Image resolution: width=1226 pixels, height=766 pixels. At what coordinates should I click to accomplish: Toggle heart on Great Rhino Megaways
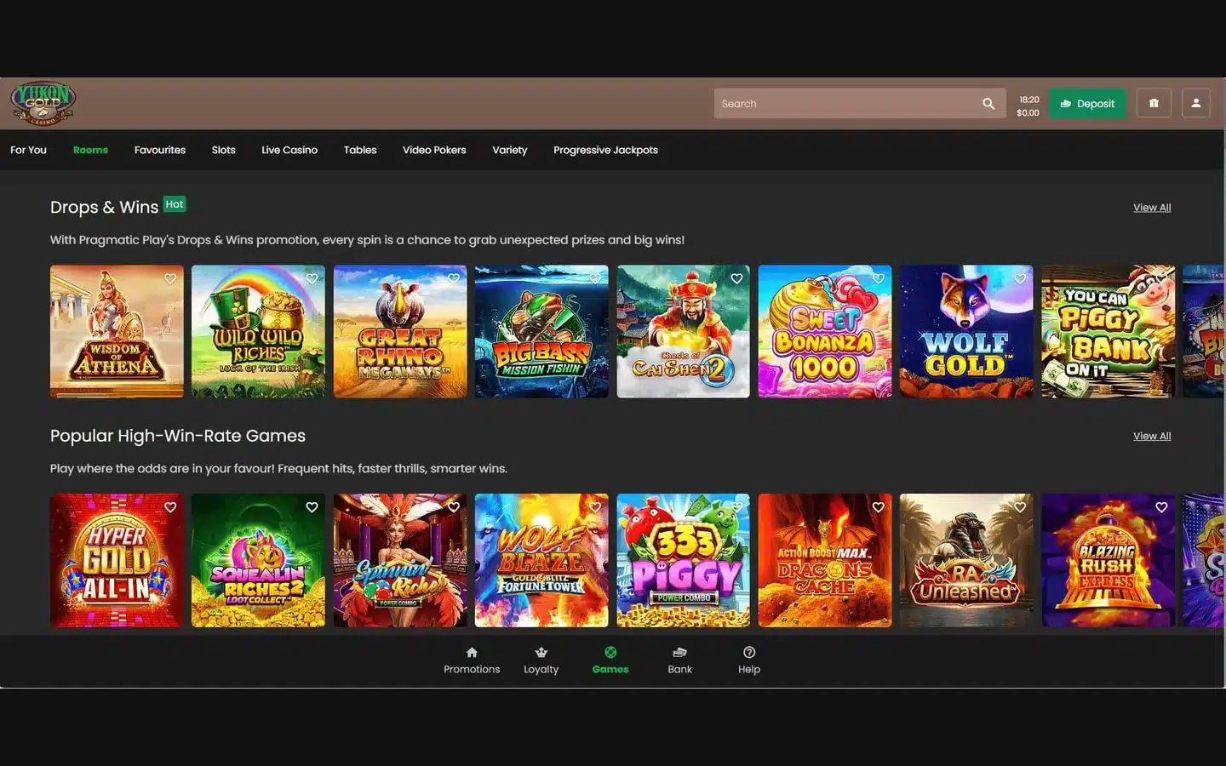click(x=454, y=278)
